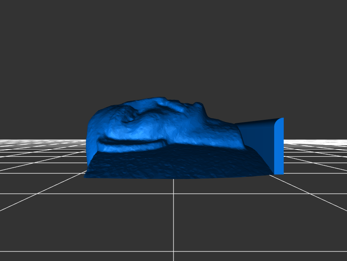This screenshot has width=347, height=261.
Task: Click the dark-blue smooth wedge behind the chin
Action: [x=258, y=139]
